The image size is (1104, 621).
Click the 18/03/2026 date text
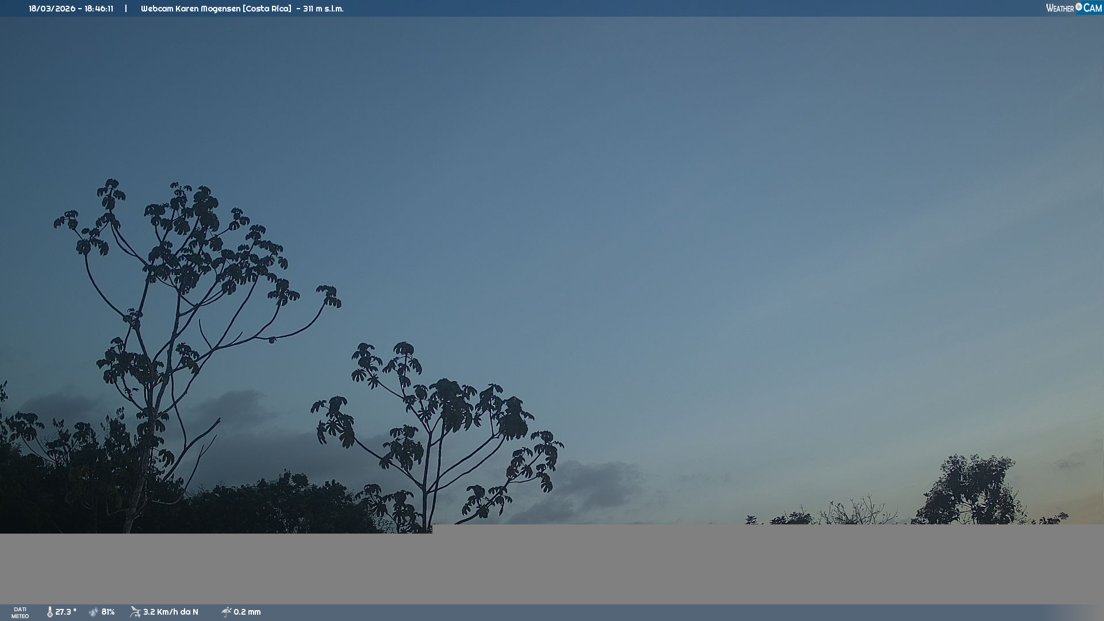pos(52,9)
